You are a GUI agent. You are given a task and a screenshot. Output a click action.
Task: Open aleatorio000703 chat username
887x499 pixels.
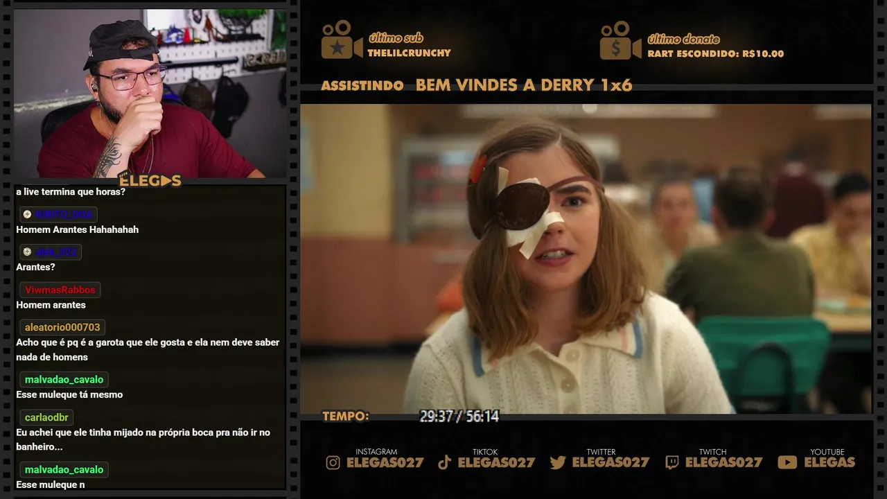(62, 327)
